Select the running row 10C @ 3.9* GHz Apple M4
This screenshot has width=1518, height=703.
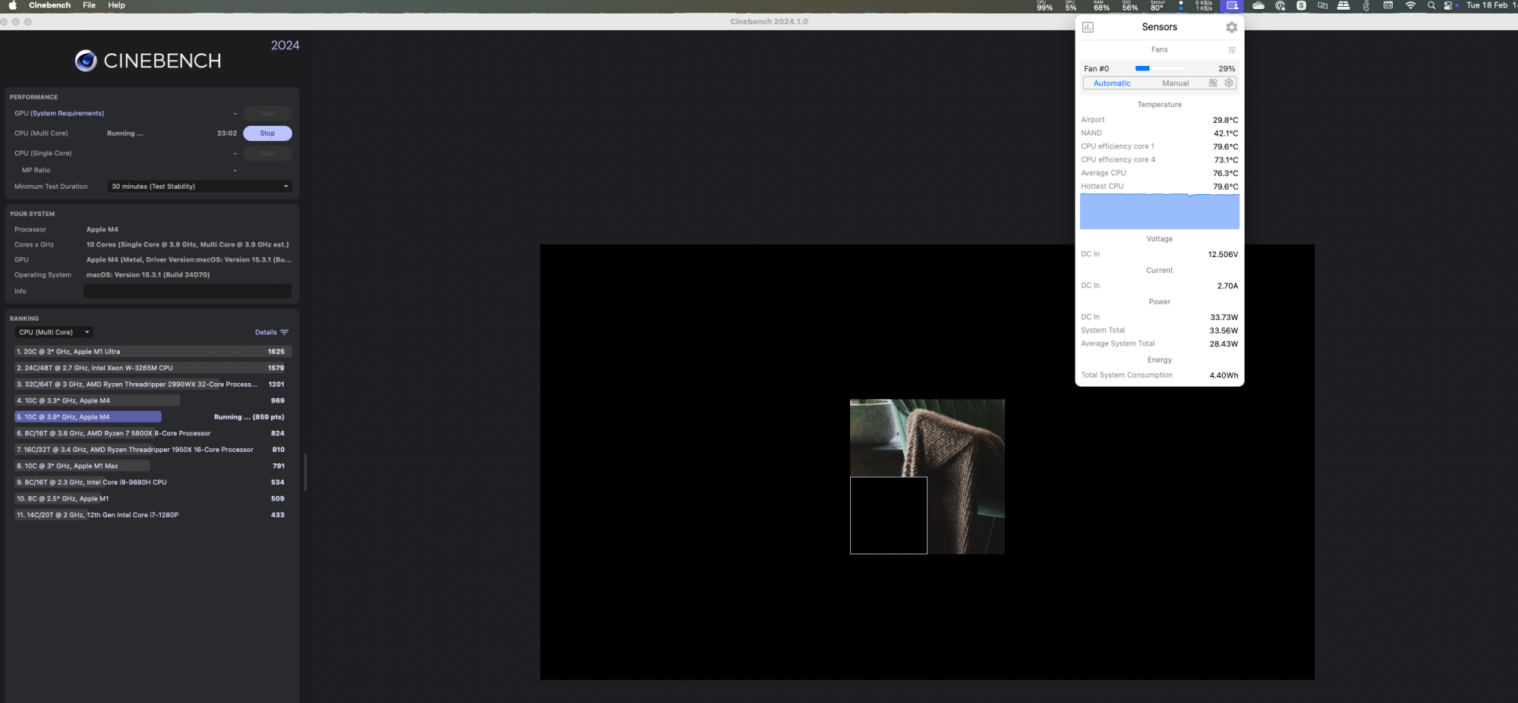click(x=153, y=417)
